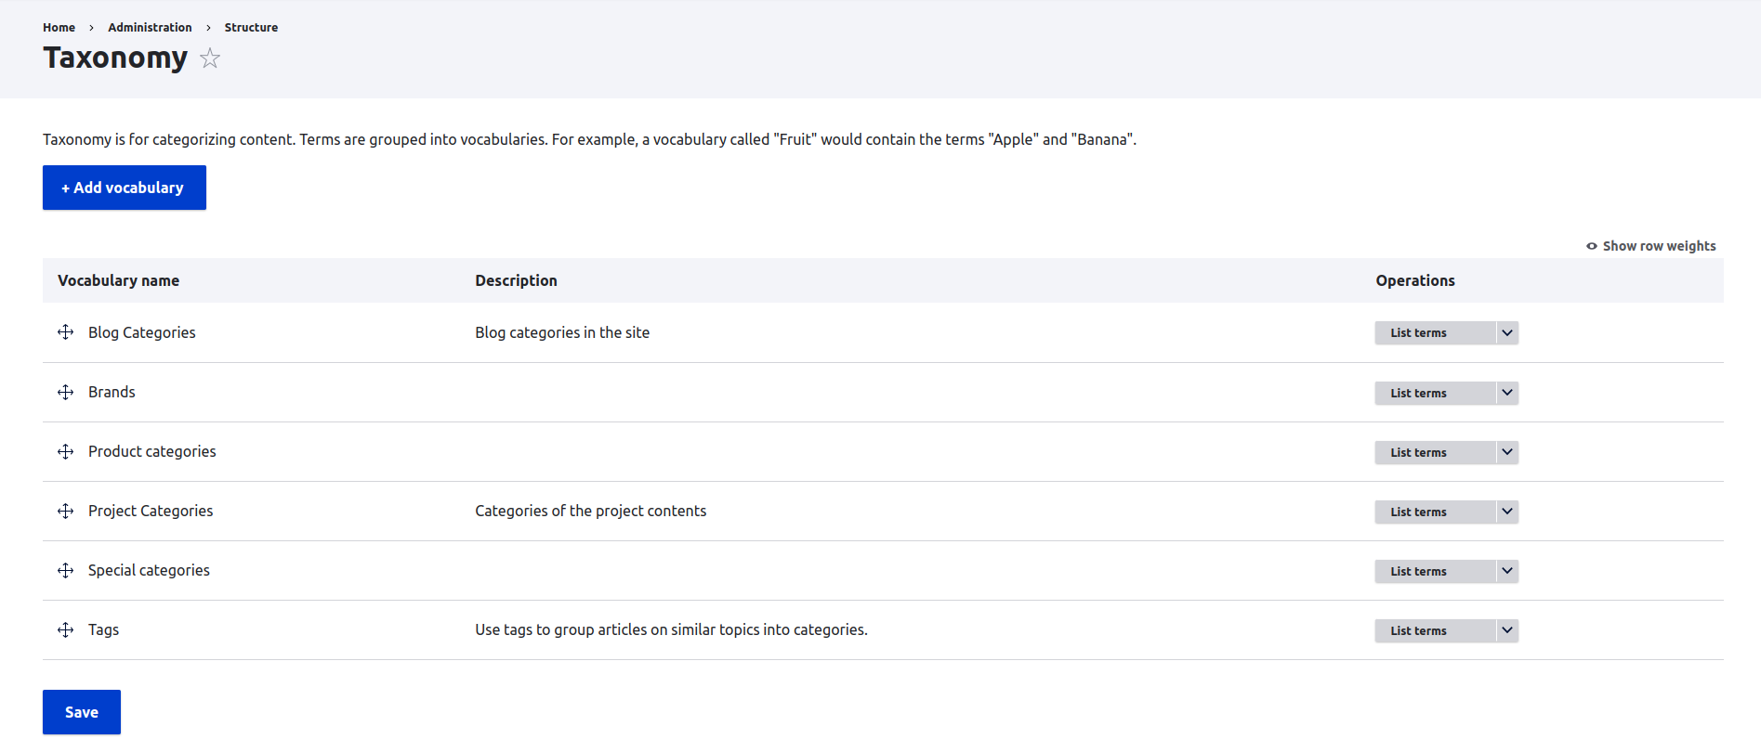Go to Home breadcrumb link

[x=59, y=28]
